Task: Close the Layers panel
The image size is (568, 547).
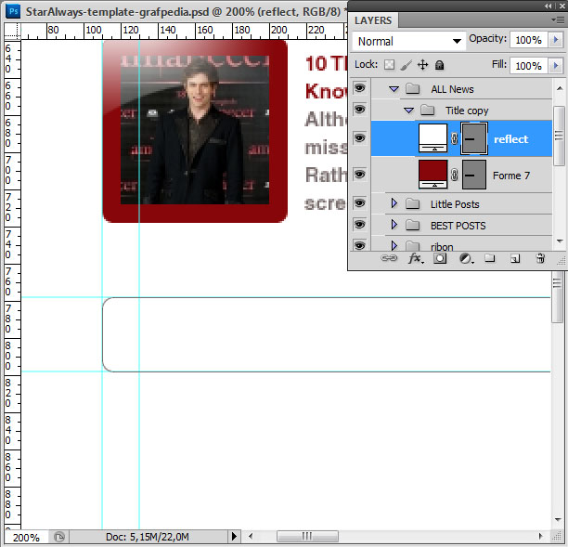Action: pos(562,7)
